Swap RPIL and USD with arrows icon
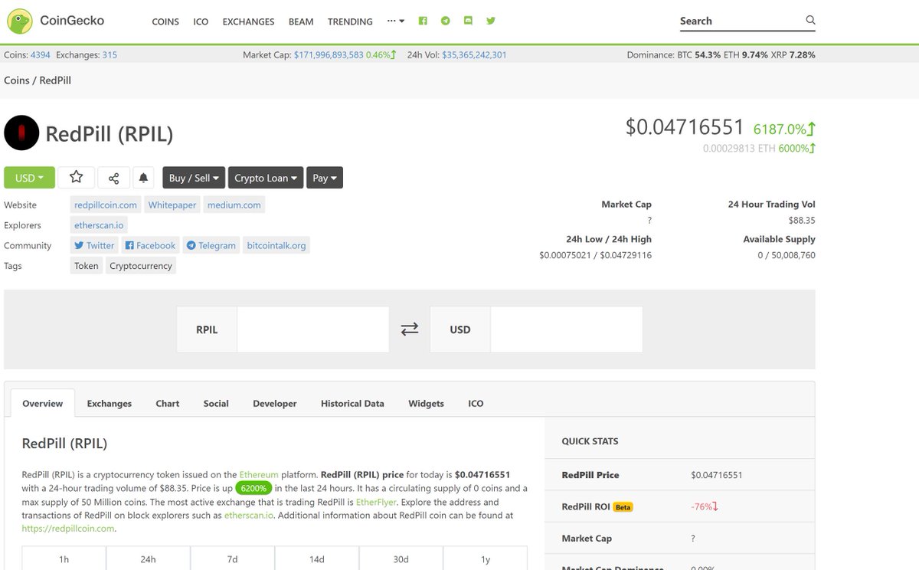 410,329
